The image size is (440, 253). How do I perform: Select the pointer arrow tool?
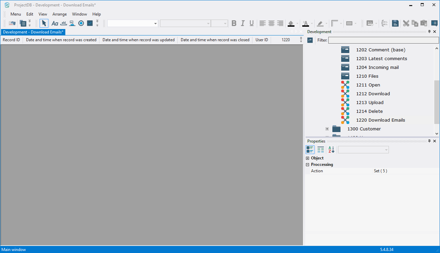pos(44,23)
